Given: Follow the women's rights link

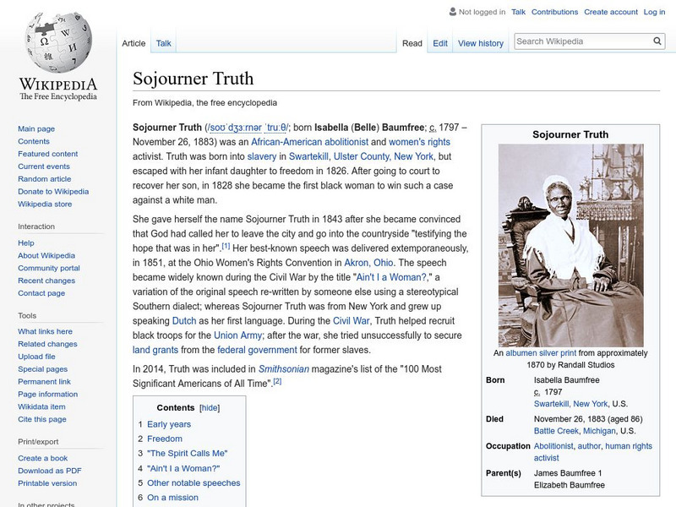Looking at the screenshot, I should (x=419, y=142).
